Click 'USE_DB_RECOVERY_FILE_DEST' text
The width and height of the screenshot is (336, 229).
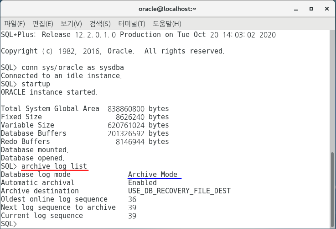tap(179, 191)
